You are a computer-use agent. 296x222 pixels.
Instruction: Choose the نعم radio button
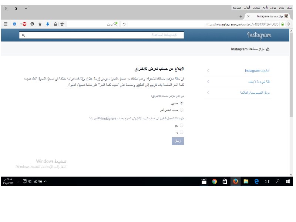coord(182,125)
